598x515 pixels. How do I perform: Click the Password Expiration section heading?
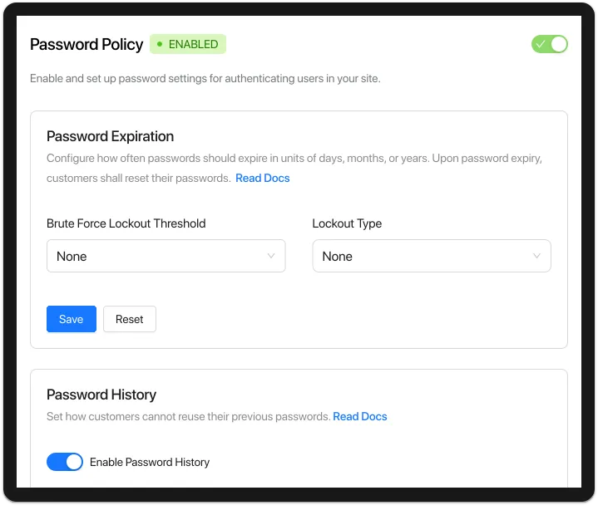[x=110, y=136]
